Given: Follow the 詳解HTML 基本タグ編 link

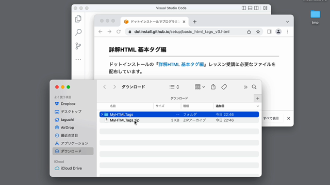Looking at the screenshot, I should point(181,64).
